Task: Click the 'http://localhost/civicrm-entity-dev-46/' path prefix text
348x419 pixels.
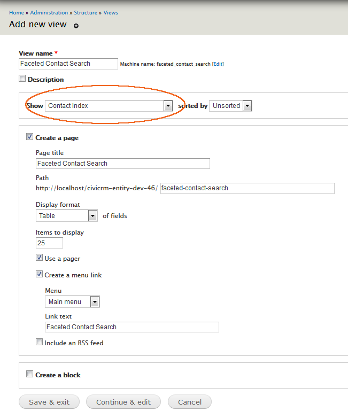Action: (x=97, y=188)
